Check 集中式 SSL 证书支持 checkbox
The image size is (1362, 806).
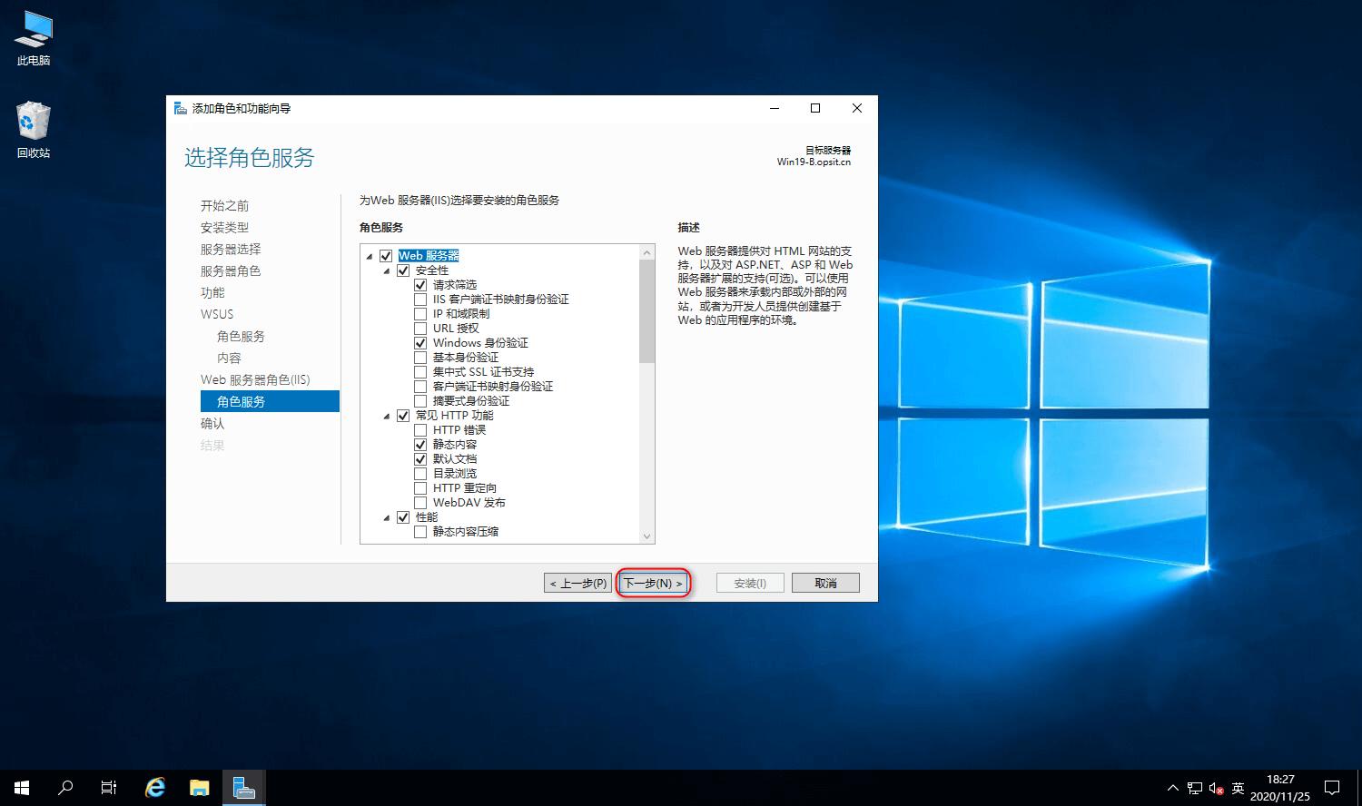pyautogui.click(x=420, y=372)
